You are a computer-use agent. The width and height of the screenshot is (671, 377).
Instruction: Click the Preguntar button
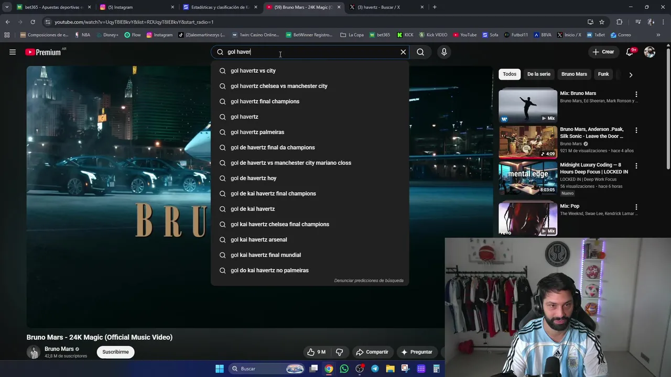click(417, 352)
